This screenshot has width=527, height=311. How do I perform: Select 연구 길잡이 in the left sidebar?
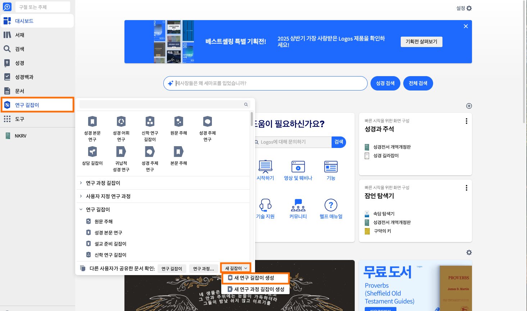pyautogui.click(x=37, y=105)
